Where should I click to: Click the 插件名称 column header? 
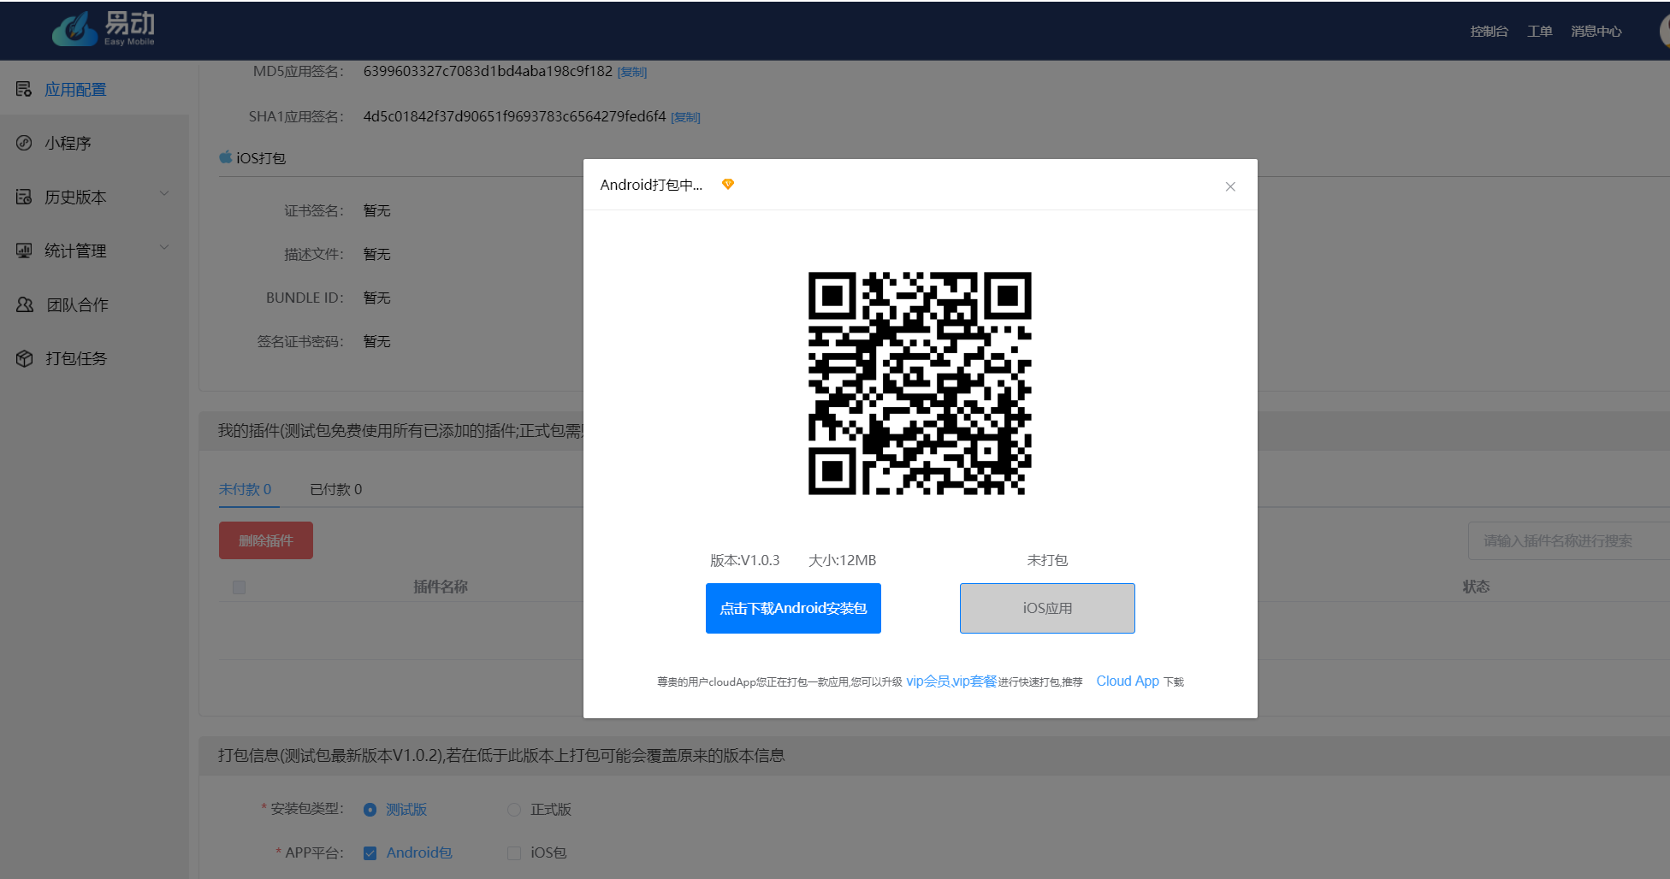coord(441,587)
